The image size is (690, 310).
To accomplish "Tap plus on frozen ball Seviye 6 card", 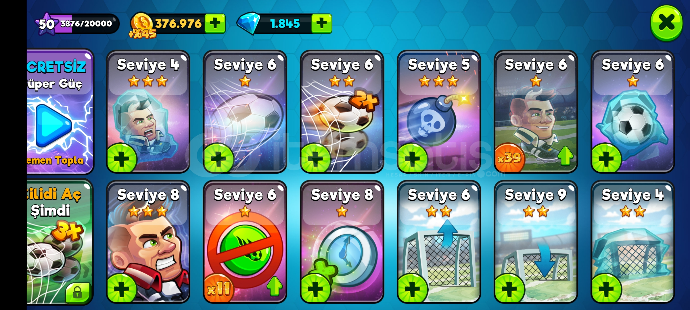I will pos(606,159).
